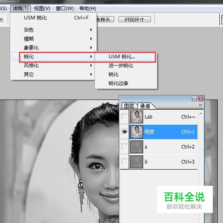The image size is (223, 223).
Task: Minimize the channels panel
Action: point(194,99)
